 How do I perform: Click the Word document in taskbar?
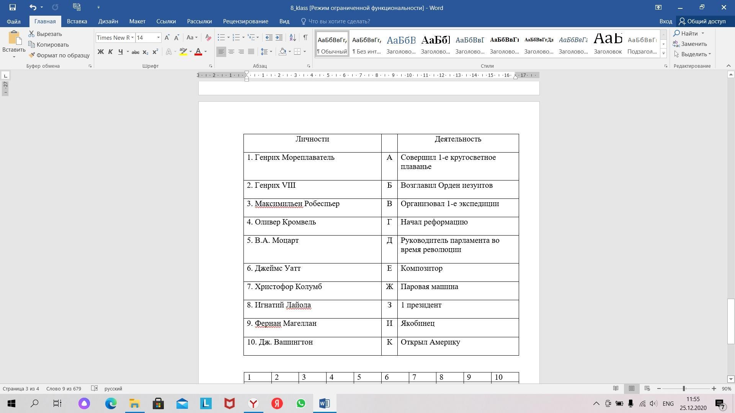[325, 403]
